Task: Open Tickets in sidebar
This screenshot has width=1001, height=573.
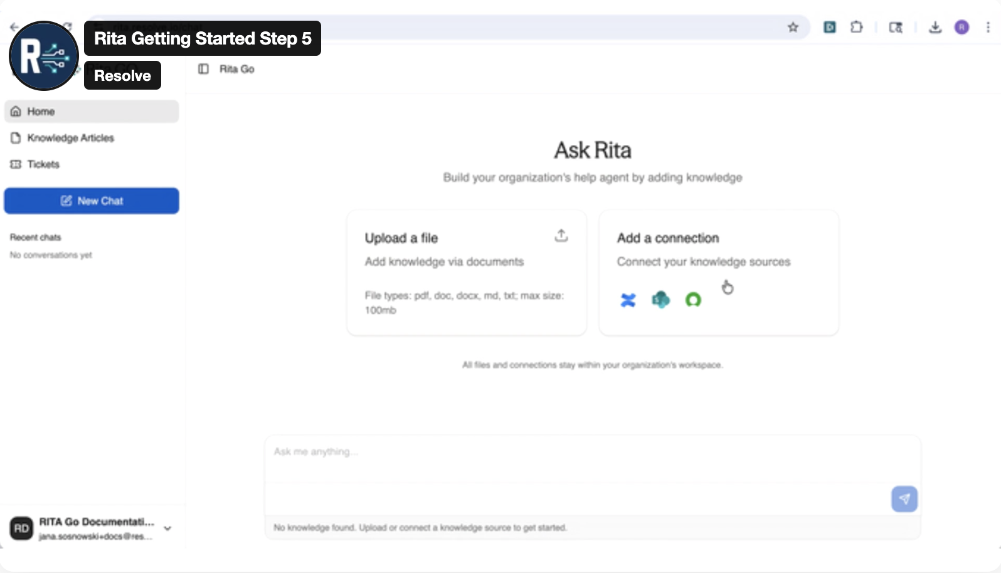Action: [43, 164]
